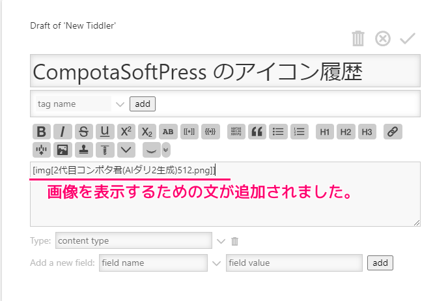Image resolution: width=448 pixels, height=301 pixels.
Task: Grab the text editor resize handle
Action: click(x=417, y=223)
